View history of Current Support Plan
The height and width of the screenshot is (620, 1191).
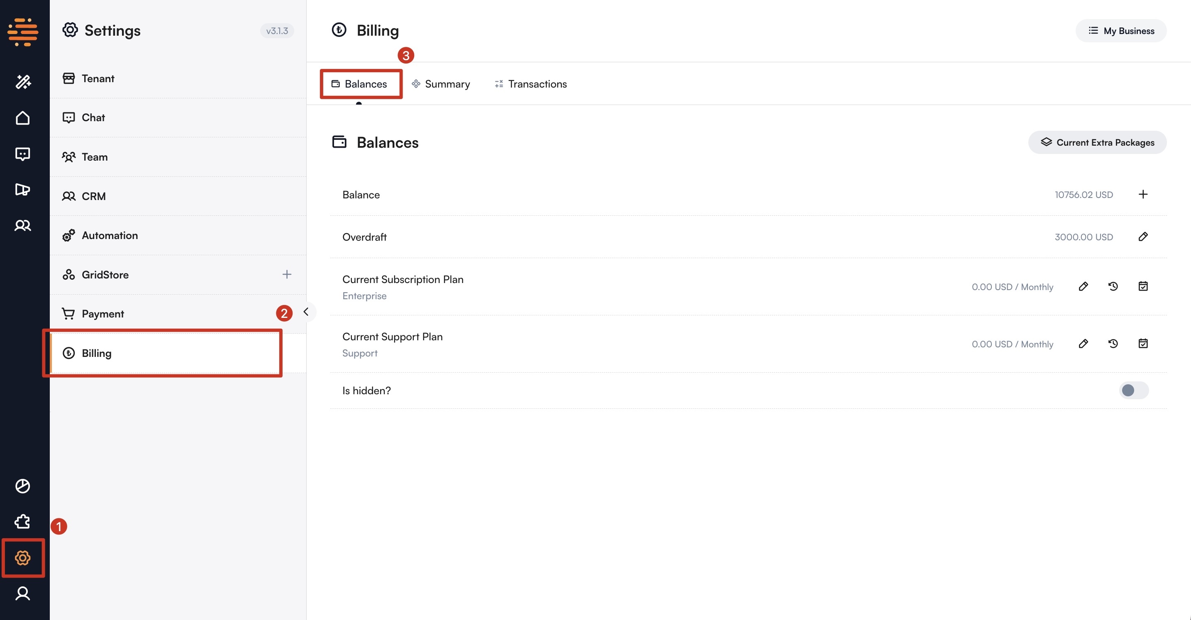click(1113, 344)
